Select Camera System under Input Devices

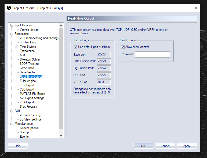click(30, 29)
